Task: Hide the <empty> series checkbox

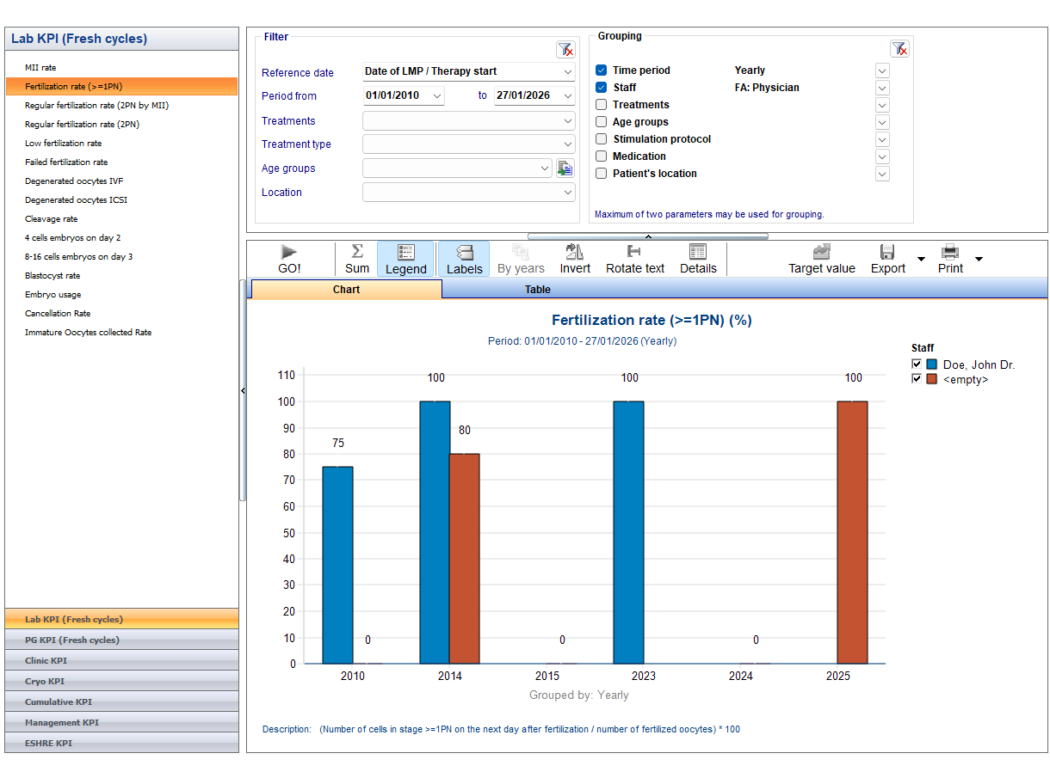Action: [917, 378]
